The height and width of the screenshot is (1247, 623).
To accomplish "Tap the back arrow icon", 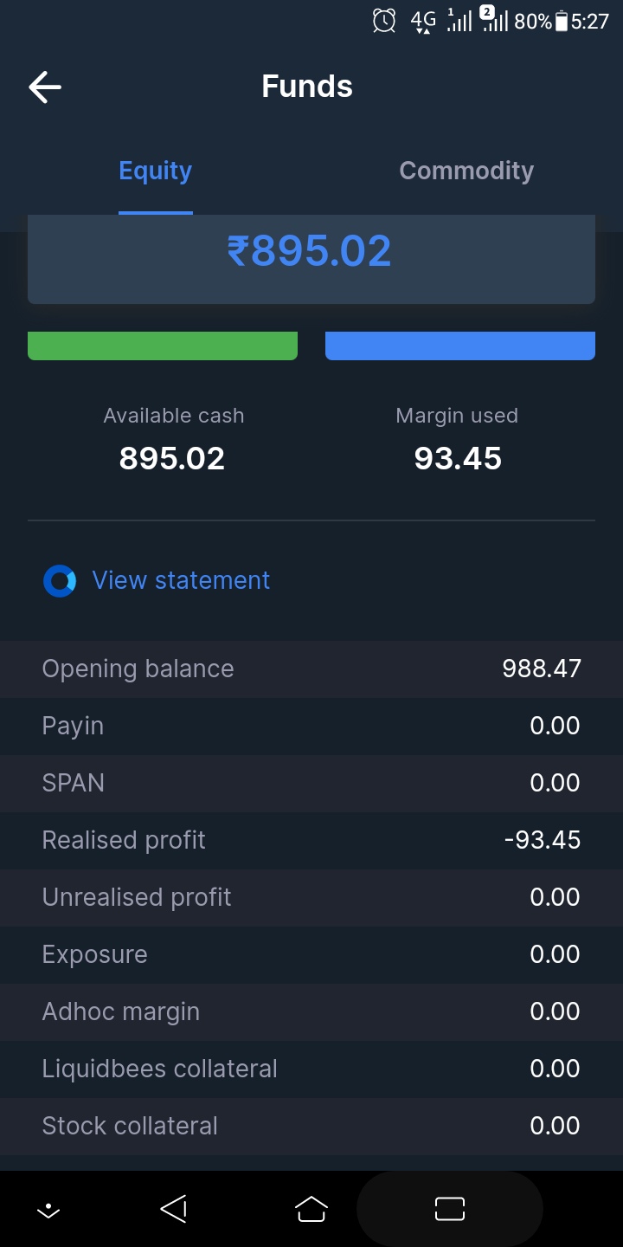I will (45, 87).
